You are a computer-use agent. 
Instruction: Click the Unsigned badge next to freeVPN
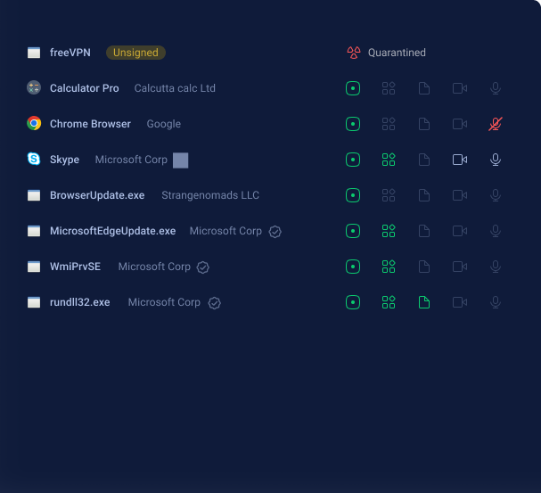coord(135,53)
